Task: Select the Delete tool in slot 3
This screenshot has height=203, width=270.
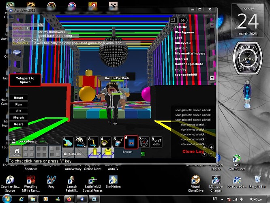Action: coord(94,142)
